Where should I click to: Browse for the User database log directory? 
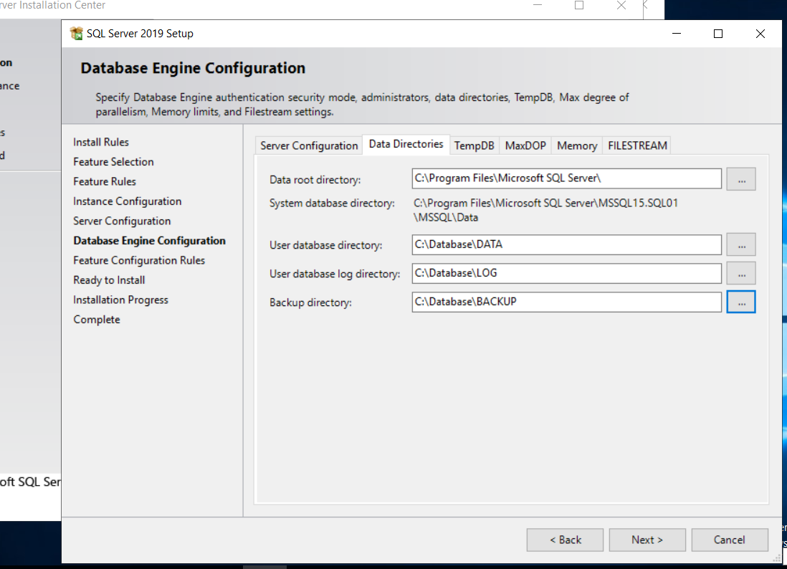[x=741, y=274]
